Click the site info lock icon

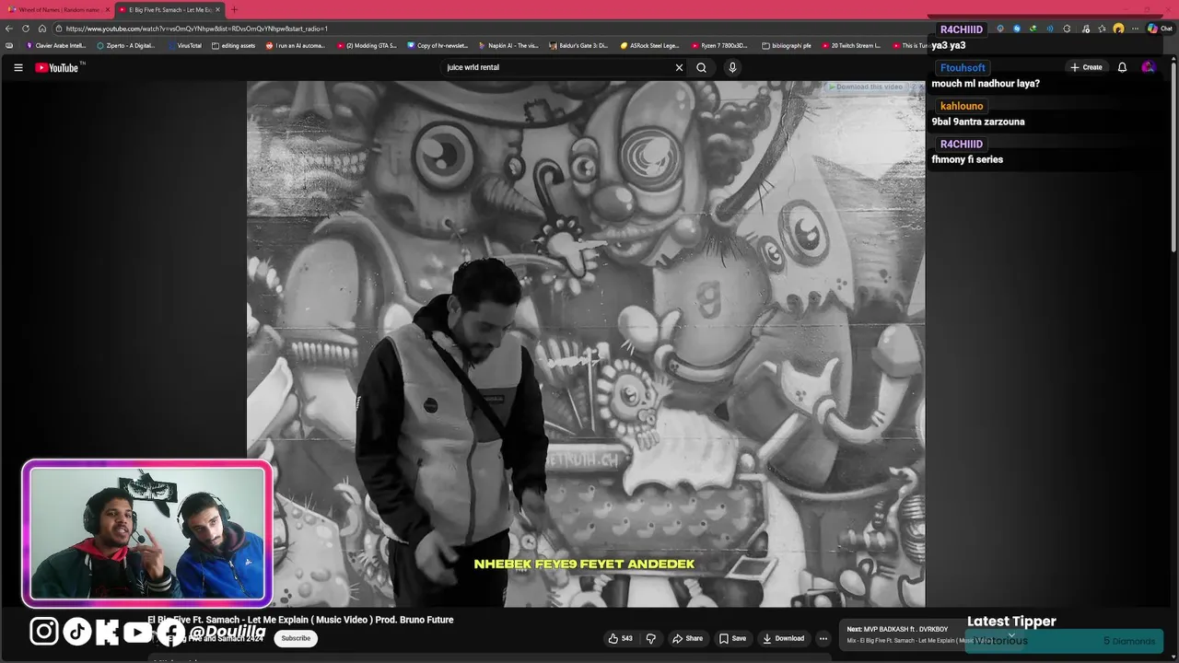59,29
